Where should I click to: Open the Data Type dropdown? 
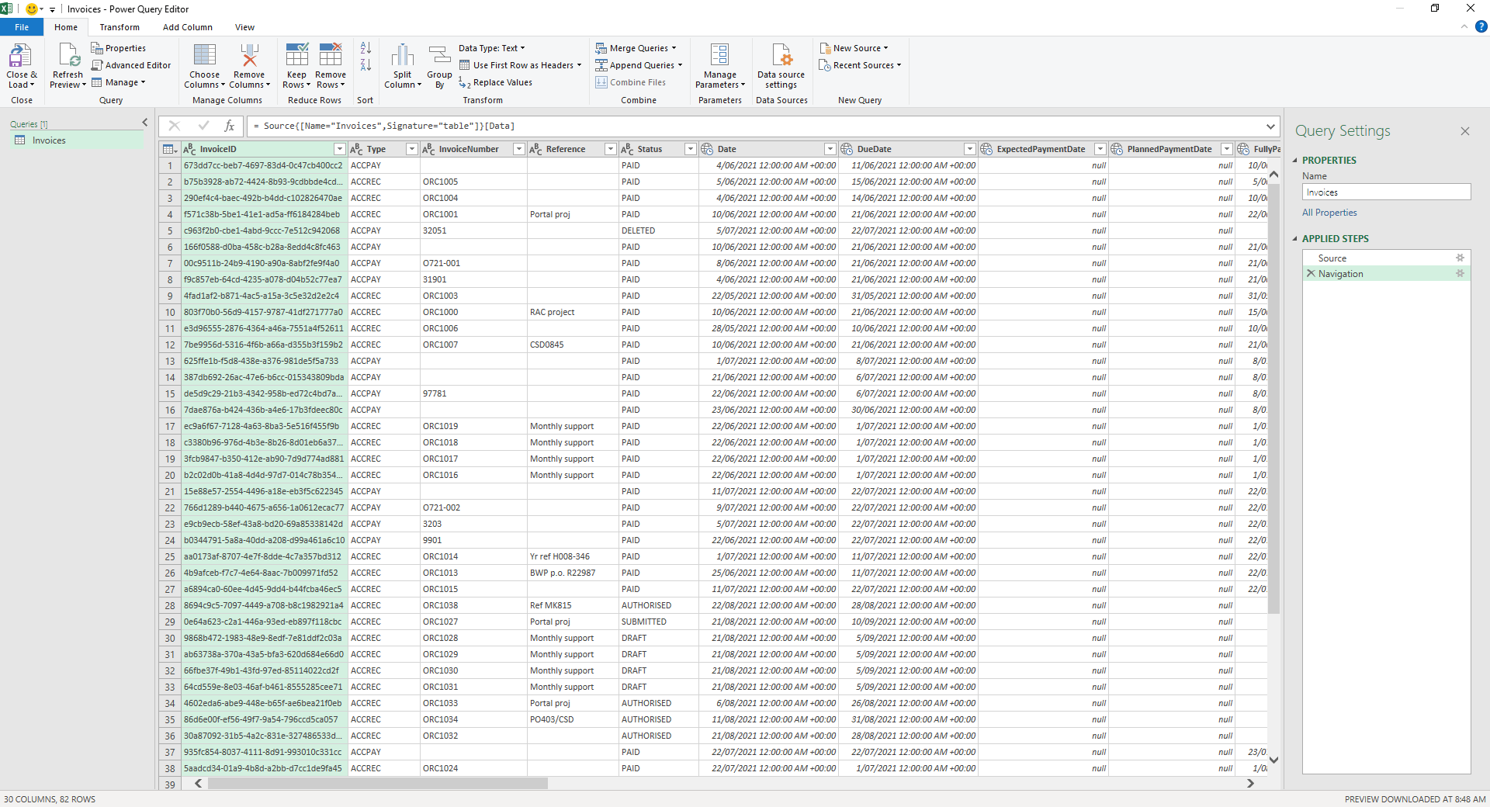pyautogui.click(x=492, y=47)
